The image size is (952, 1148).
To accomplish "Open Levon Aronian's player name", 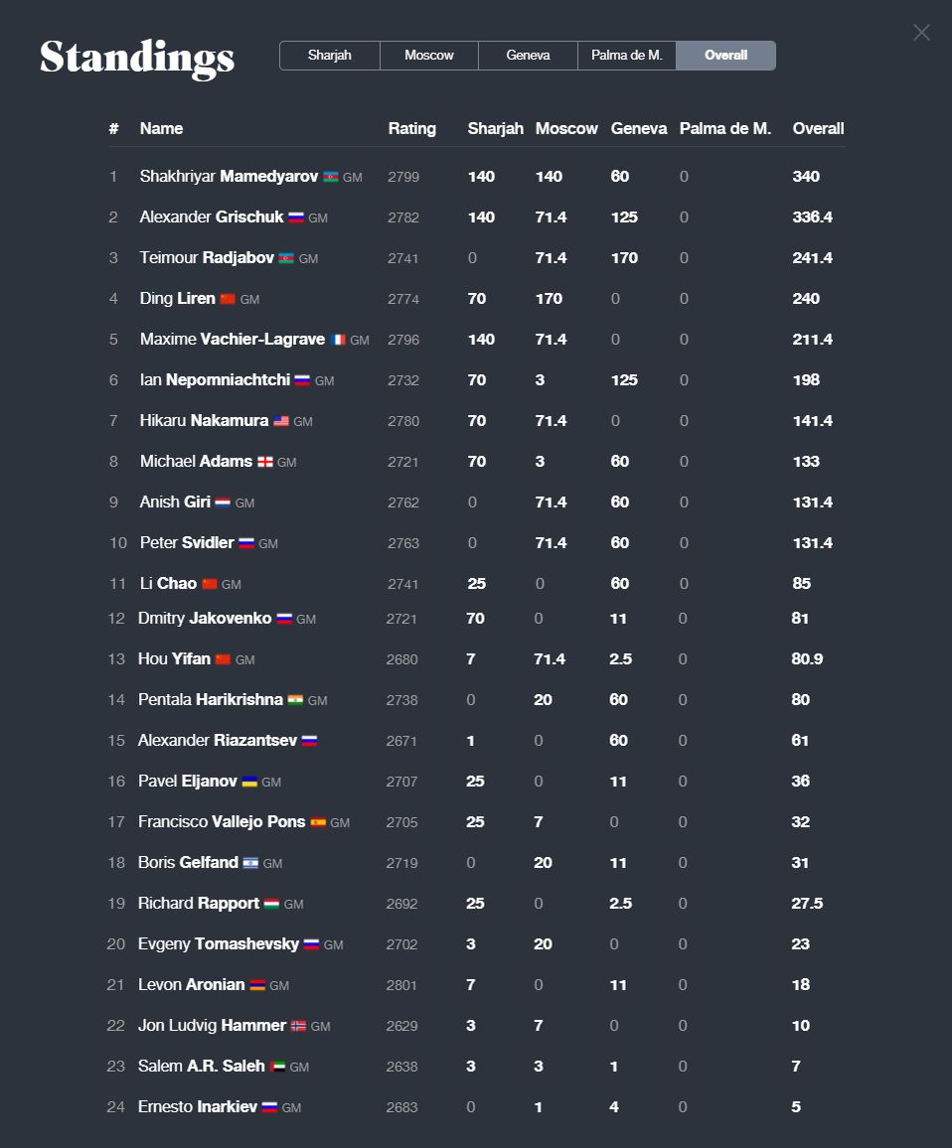I will (x=191, y=985).
